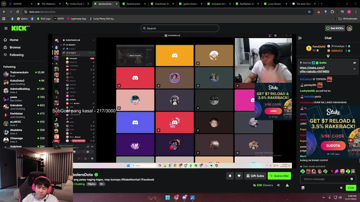Click LuckyteatiQ username in chat
360x202 pixels.
(307, 91)
